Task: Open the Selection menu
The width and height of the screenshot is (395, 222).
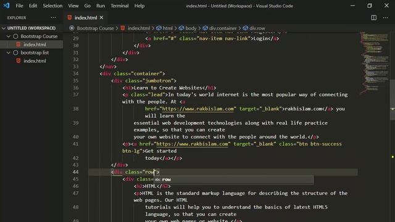Action: point(52,6)
